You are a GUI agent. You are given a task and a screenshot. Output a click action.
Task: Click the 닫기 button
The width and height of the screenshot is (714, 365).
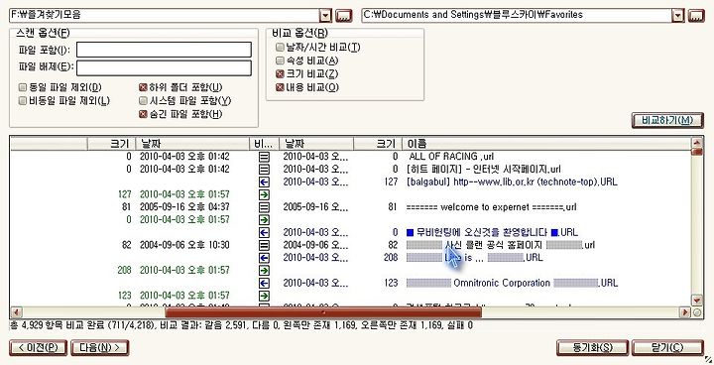(x=667, y=348)
